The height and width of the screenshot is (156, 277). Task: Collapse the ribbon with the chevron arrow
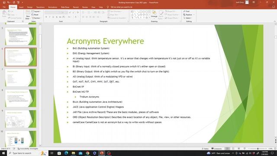pos(275,21)
